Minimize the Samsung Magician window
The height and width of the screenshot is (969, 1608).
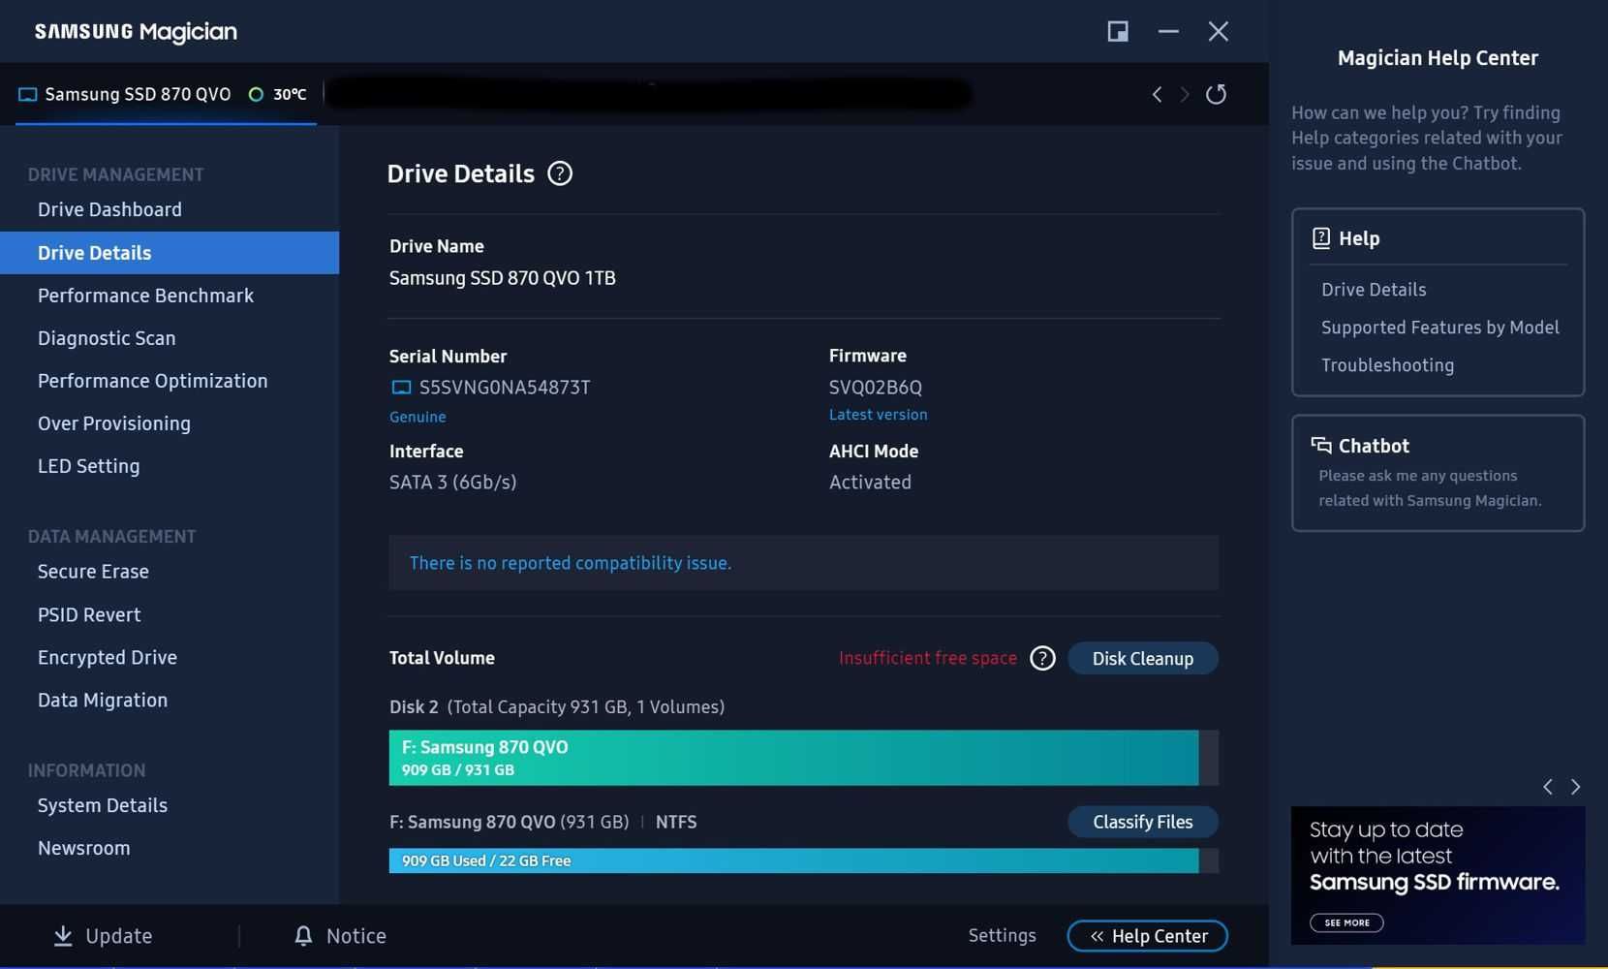click(x=1168, y=31)
